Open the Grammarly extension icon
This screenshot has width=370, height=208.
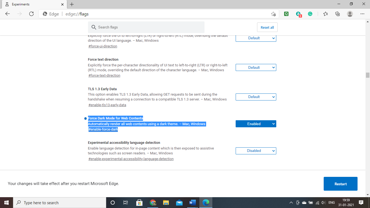point(310,14)
